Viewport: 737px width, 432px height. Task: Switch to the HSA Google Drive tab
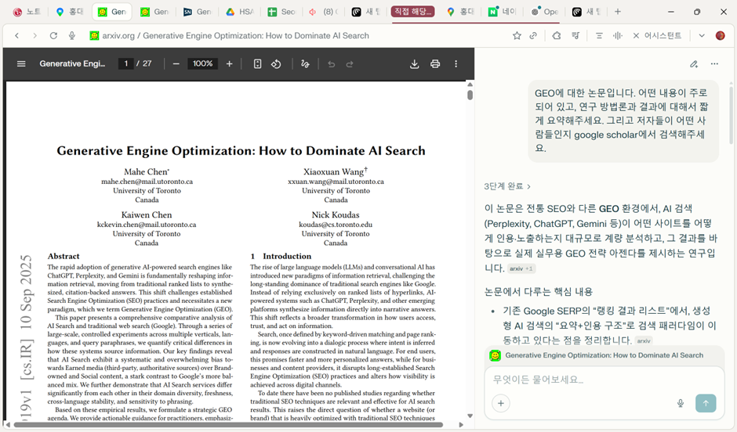pyautogui.click(x=240, y=12)
